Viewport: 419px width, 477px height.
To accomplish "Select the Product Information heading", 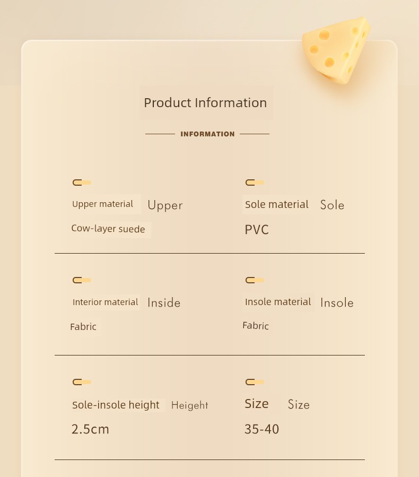I will pos(206,103).
